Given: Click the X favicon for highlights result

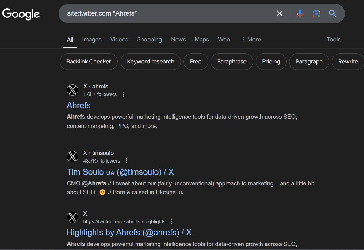Looking at the screenshot, I should [x=72, y=217].
